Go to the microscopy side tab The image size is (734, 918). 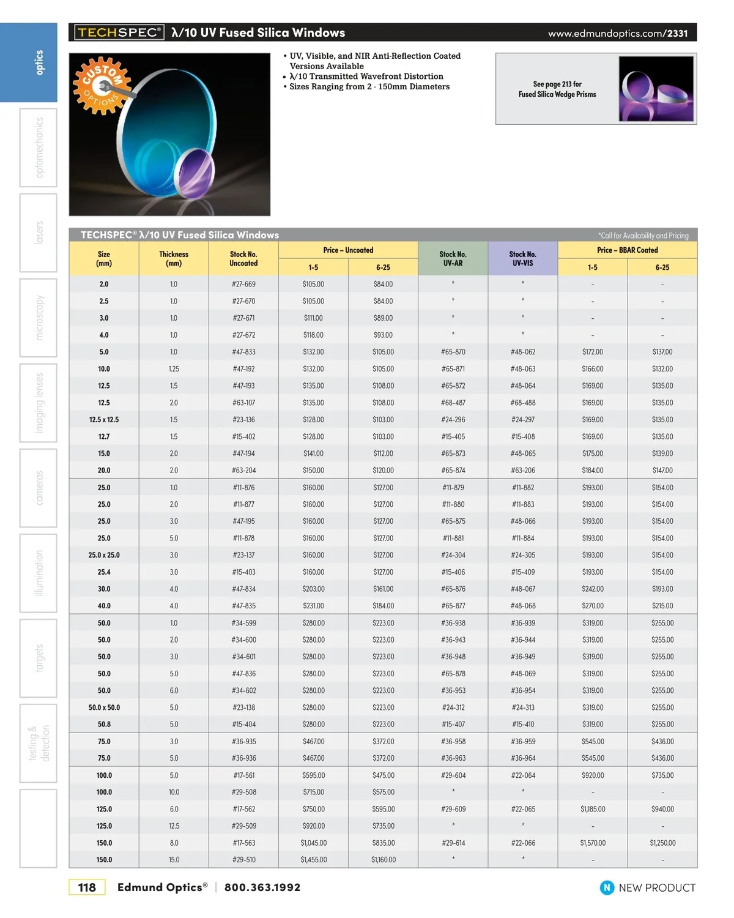(39, 318)
